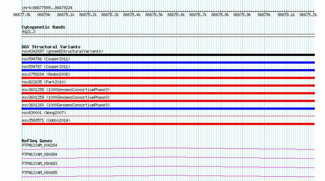Click the magenta PTPN13|NM_080683 gene line
This screenshot has height=181, width=325.
click(168, 167)
